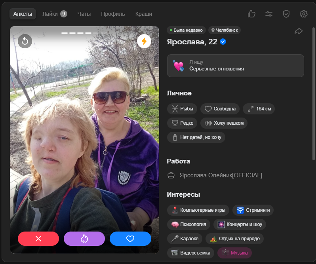The image size is (316, 264).
Task: Click the Видеосъемка interest chip
Action: 190,253
